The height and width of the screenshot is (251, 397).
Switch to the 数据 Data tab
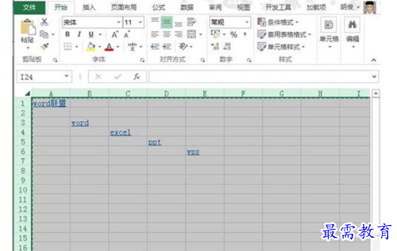click(x=187, y=7)
